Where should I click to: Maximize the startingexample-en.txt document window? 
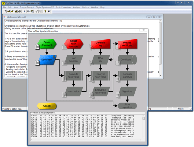pos(154,17)
